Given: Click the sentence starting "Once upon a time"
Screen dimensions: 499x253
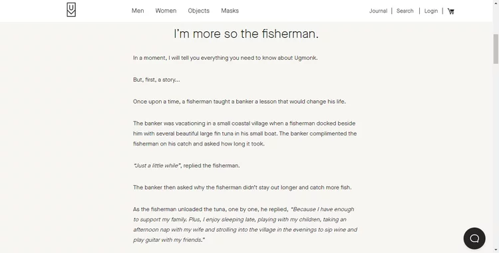Looking at the screenshot, I should 240,102.
